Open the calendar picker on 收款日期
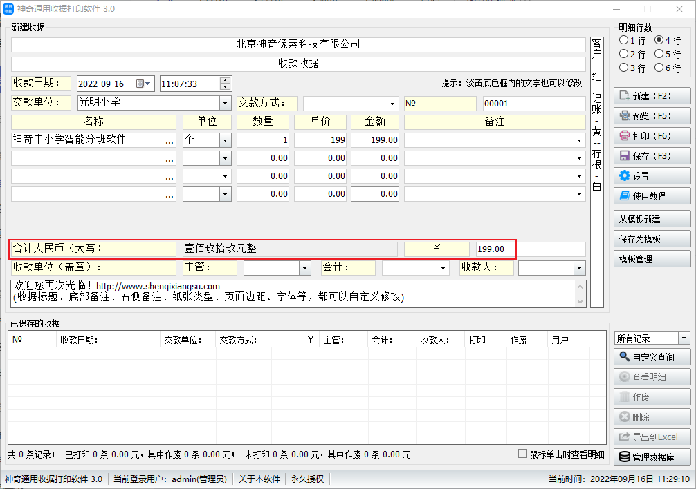The image size is (696, 489). pos(144,84)
